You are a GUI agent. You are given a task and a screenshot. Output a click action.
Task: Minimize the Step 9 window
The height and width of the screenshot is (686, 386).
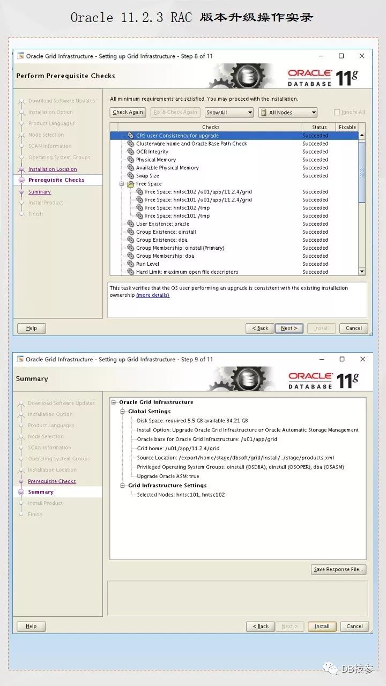click(x=321, y=359)
